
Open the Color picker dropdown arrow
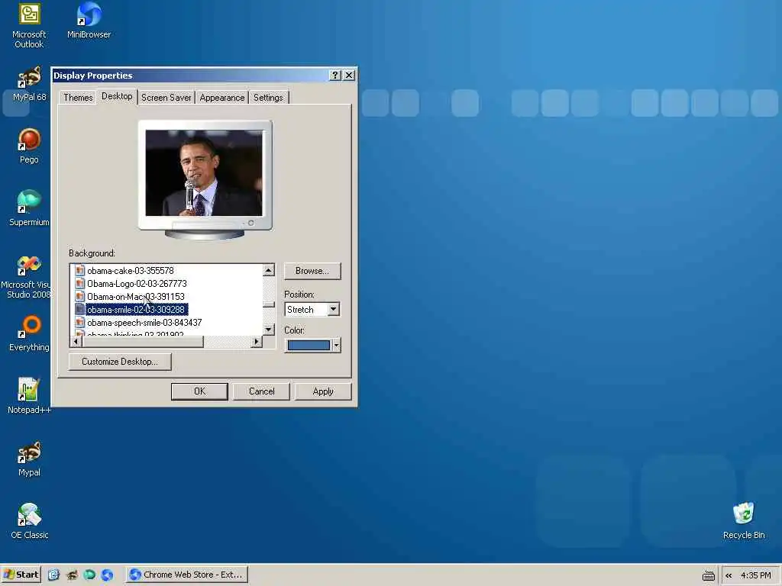pyautogui.click(x=336, y=346)
